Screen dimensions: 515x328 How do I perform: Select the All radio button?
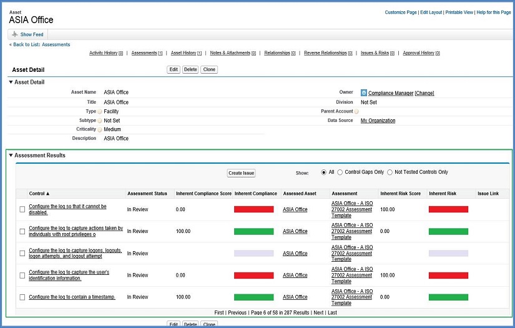pyautogui.click(x=324, y=172)
